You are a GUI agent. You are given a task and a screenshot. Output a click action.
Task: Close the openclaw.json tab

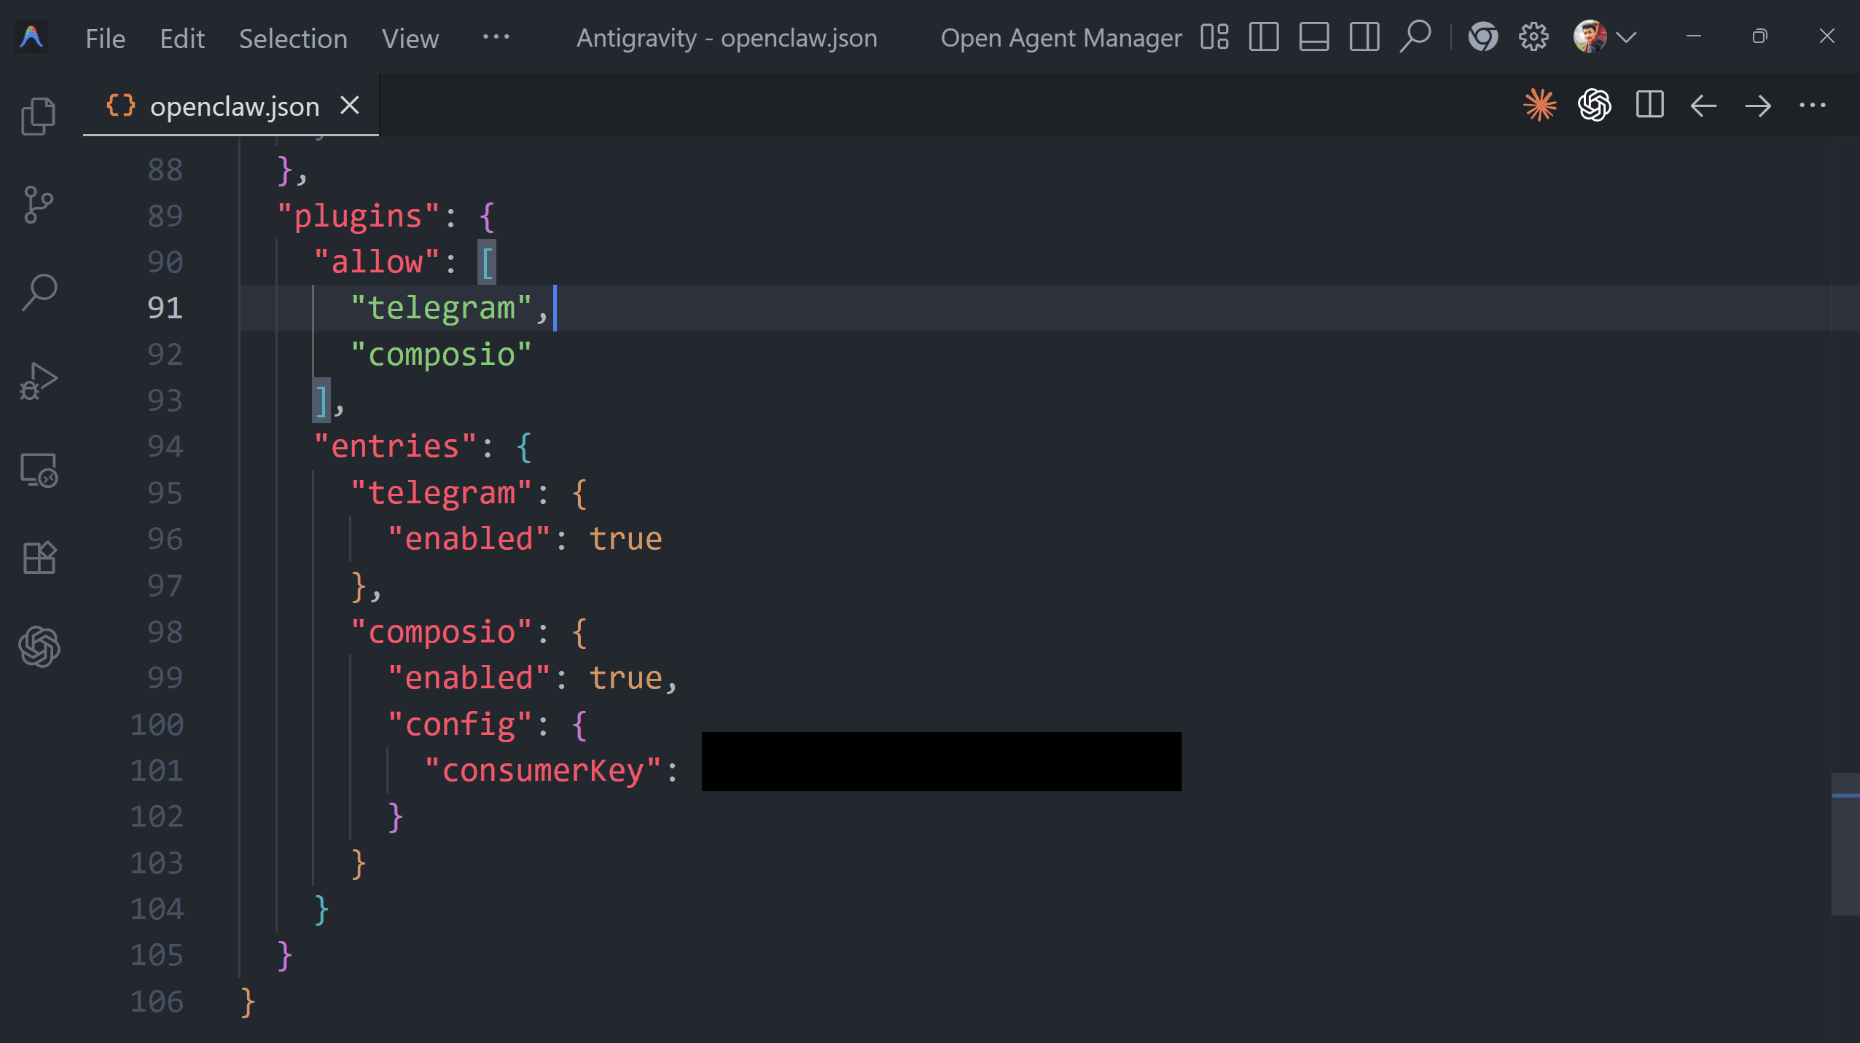pyautogui.click(x=350, y=106)
